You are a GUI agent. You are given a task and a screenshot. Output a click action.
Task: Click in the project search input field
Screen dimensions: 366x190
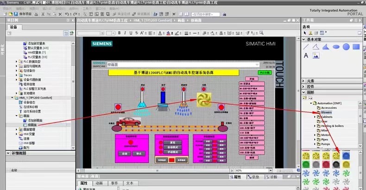click(x=205, y=14)
